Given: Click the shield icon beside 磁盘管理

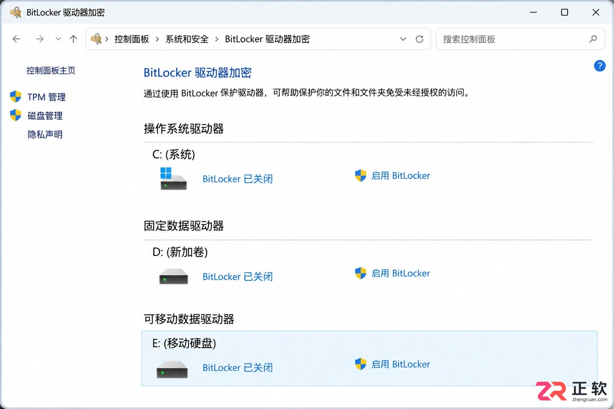Looking at the screenshot, I should (16, 115).
